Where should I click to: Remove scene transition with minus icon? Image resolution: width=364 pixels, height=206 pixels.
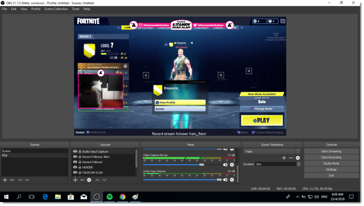(x=291, y=158)
